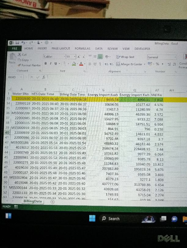
Task: Select the BillingData sheet tab
Action: (32, 201)
